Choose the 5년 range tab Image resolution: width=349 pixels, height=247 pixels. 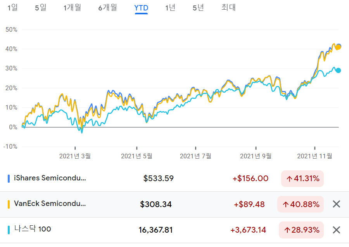pos(198,8)
